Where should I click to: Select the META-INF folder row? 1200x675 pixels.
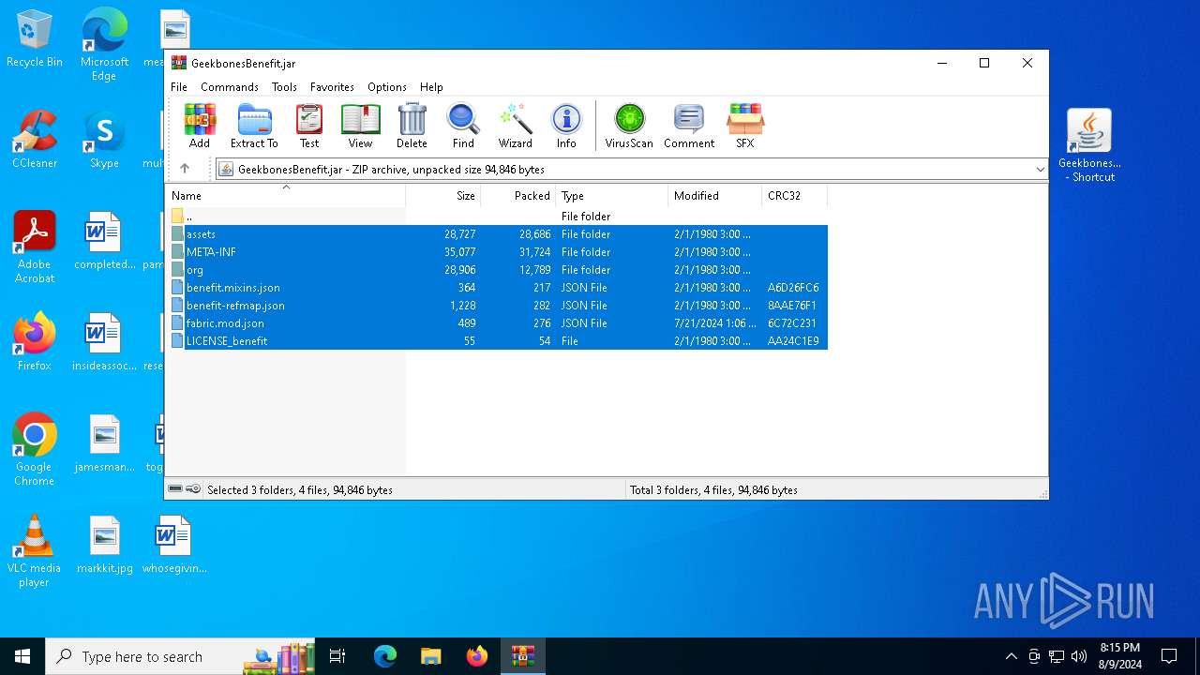tap(498, 252)
